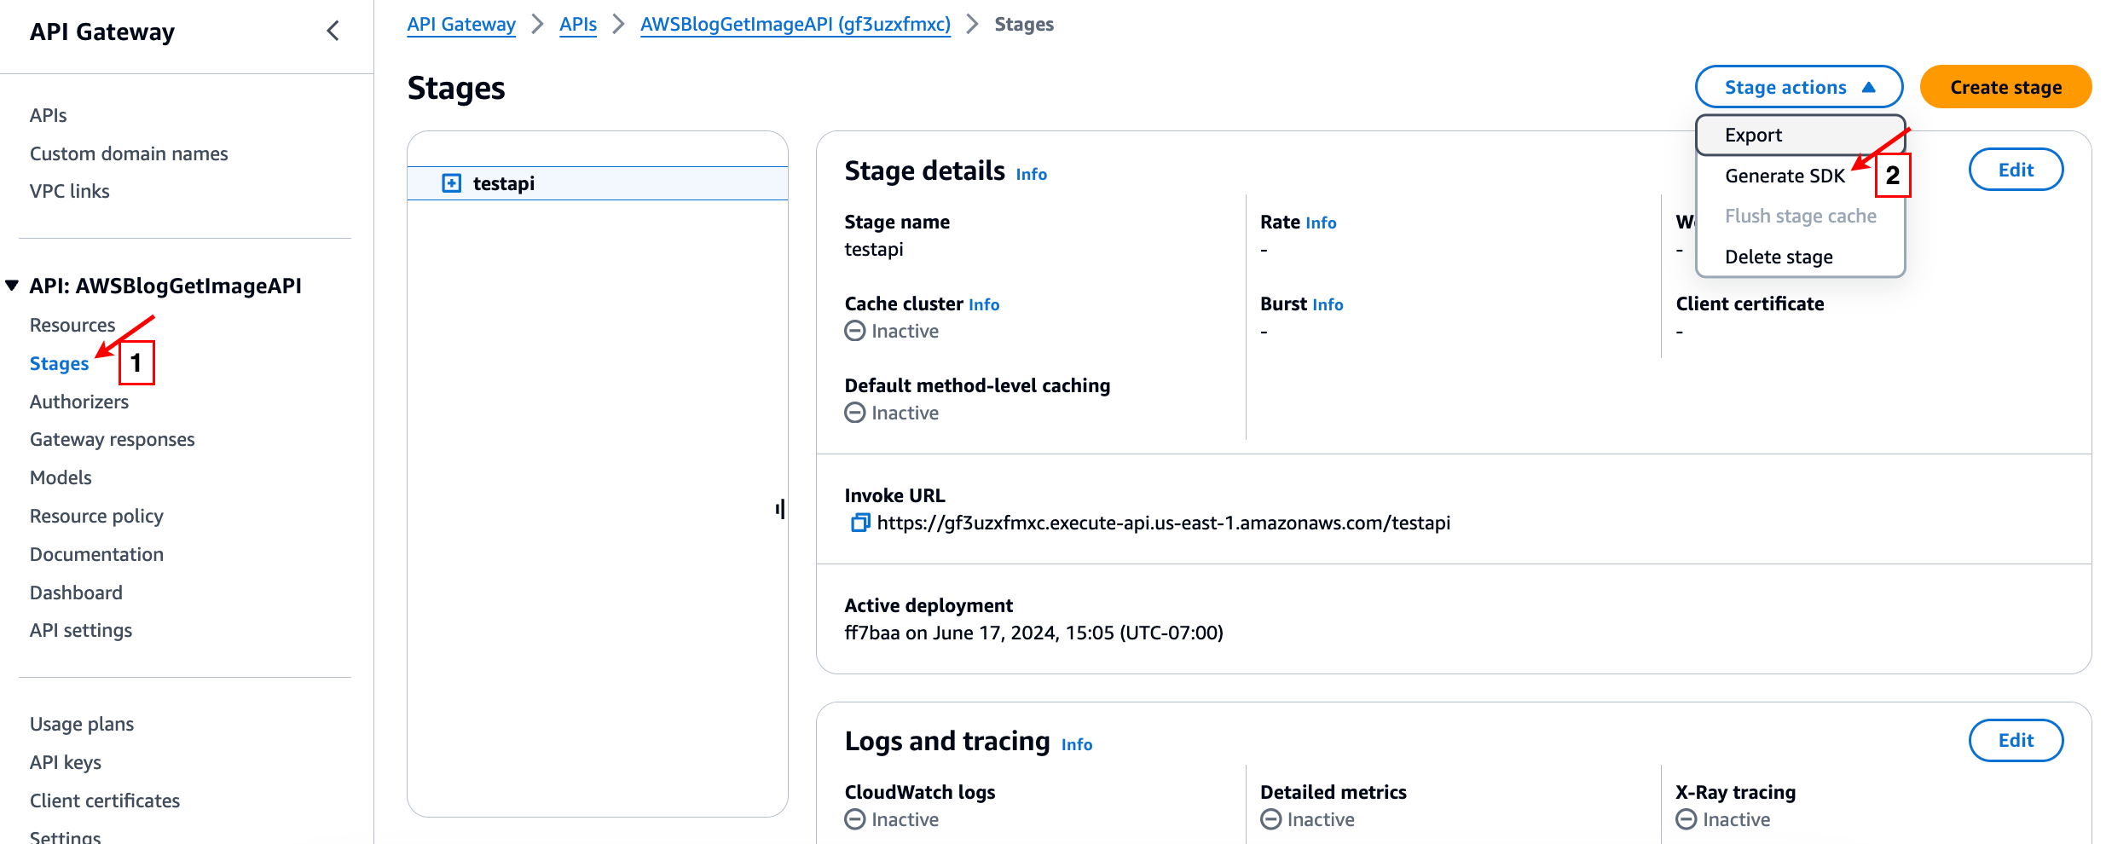The width and height of the screenshot is (2106, 844).
Task: Open Documentation in the sidebar
Action: click(96, 554)
